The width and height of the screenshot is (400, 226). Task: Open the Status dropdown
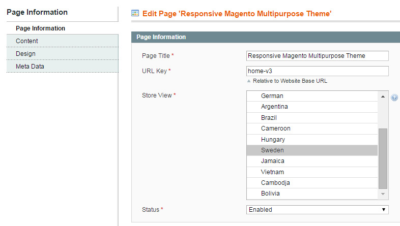pos(318,210)
